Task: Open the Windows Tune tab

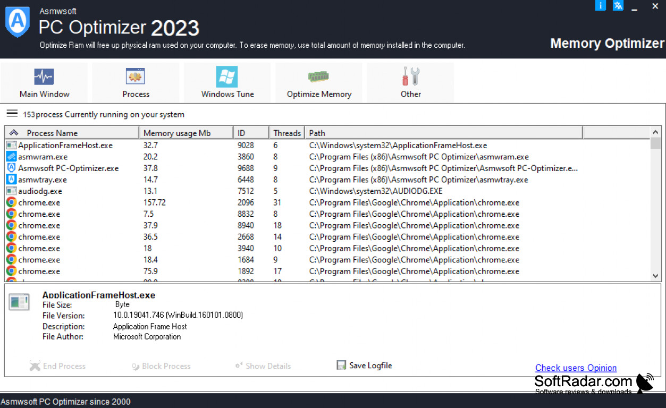Action: [227, 83]
